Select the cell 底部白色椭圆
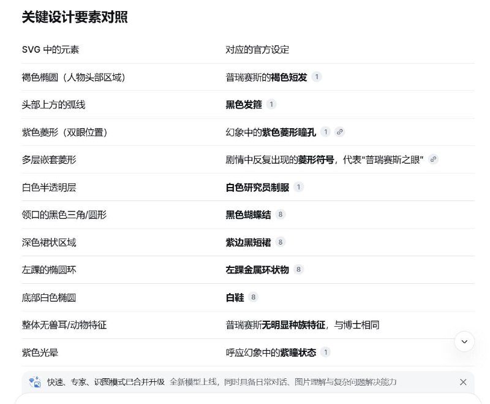The width and height of the screenshot is (490, 404). click(x=49, y=297)
